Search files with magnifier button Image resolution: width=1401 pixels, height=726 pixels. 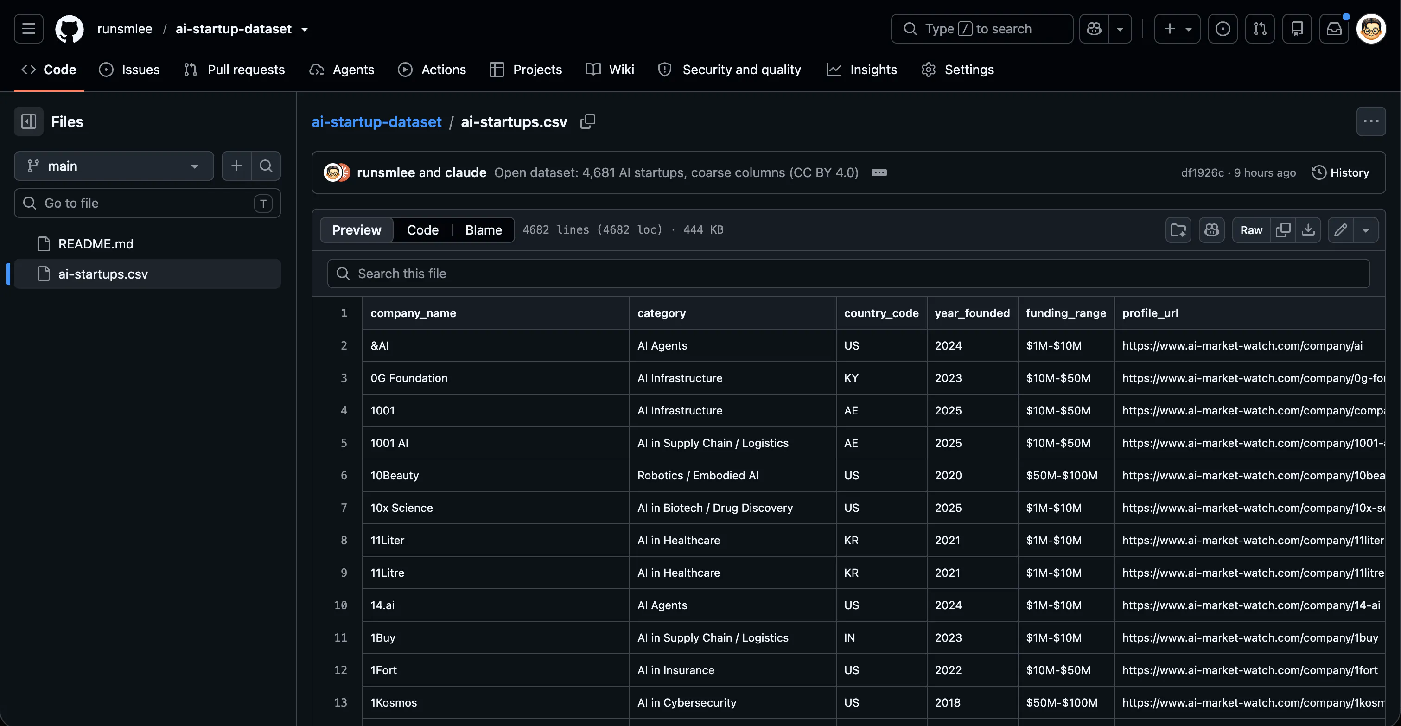click(266, 166)
